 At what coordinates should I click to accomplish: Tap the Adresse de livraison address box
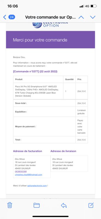(x=69, y=163)
